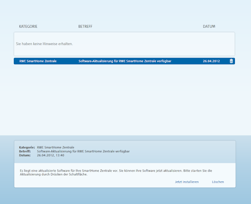Click the 'Datum:' label in the details panel
The height and width of the screenshot is (204, 251).
point(25,155)
